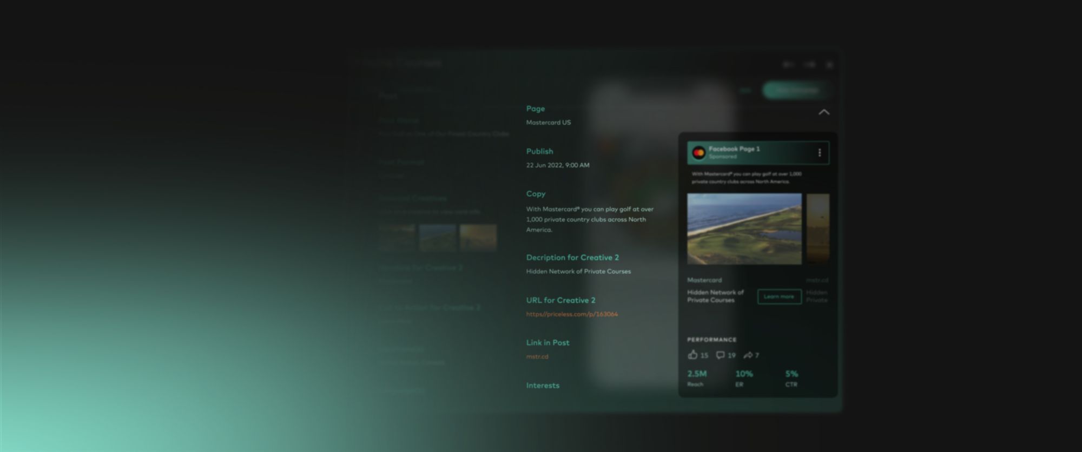Viewport: 1082px width, 452px height.
Task: Select the golf course coastline carousel image
Action: [744, 229]
